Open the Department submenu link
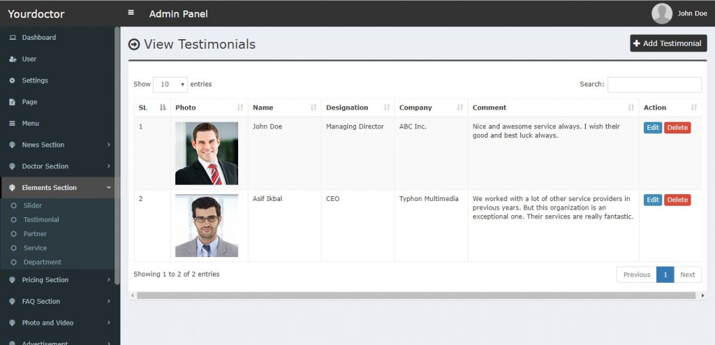Viewport: 715px width, 345px height. coord(43,263)
